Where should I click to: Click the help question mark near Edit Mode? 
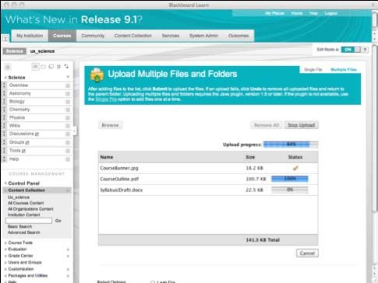(x=365, y=50)
